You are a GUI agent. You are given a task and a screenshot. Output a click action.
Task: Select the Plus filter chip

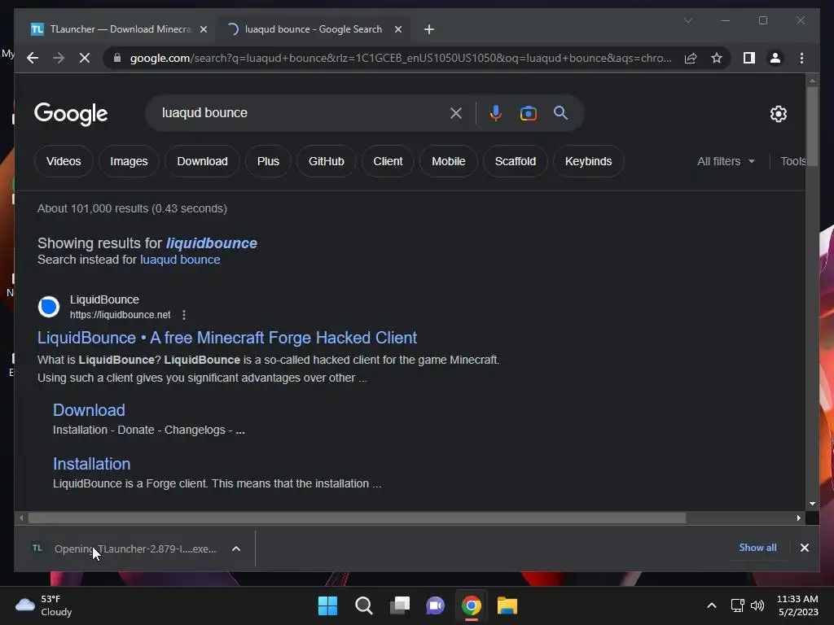(x=268, y=161)
